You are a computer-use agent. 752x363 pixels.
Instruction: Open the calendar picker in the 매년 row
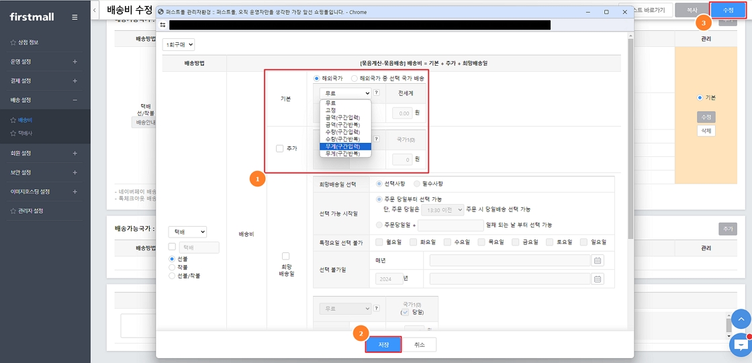(598, 260)
